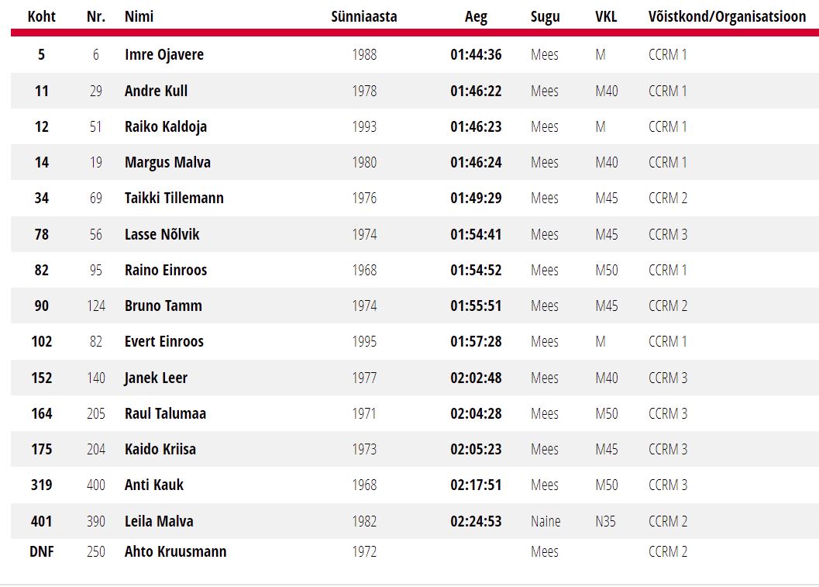Click the Võistkond/Organisatsioon column header
This screenshot has width=819, height=587.
(x=727, y=16)
